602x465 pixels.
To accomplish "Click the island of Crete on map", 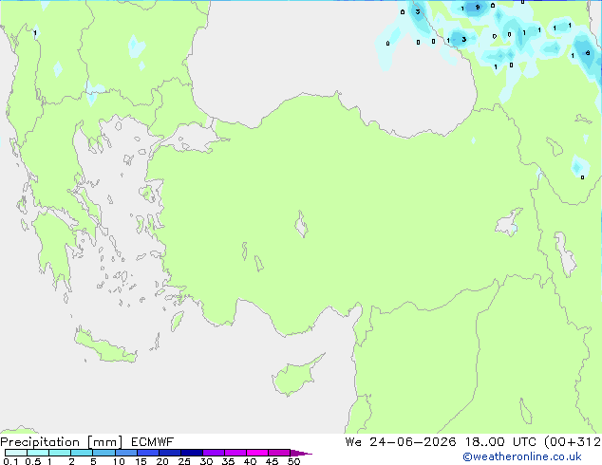I will click(103, 347).
